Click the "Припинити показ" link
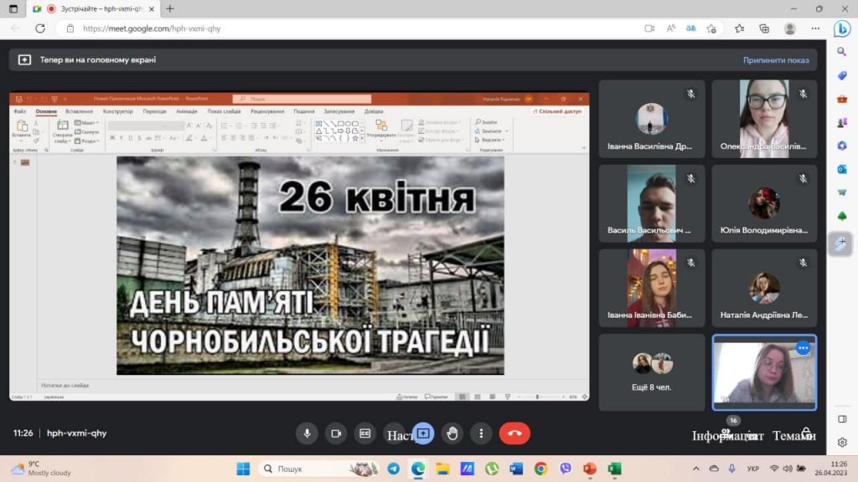The height and width of the screenshot is (482, 858). tap(775, 60)
